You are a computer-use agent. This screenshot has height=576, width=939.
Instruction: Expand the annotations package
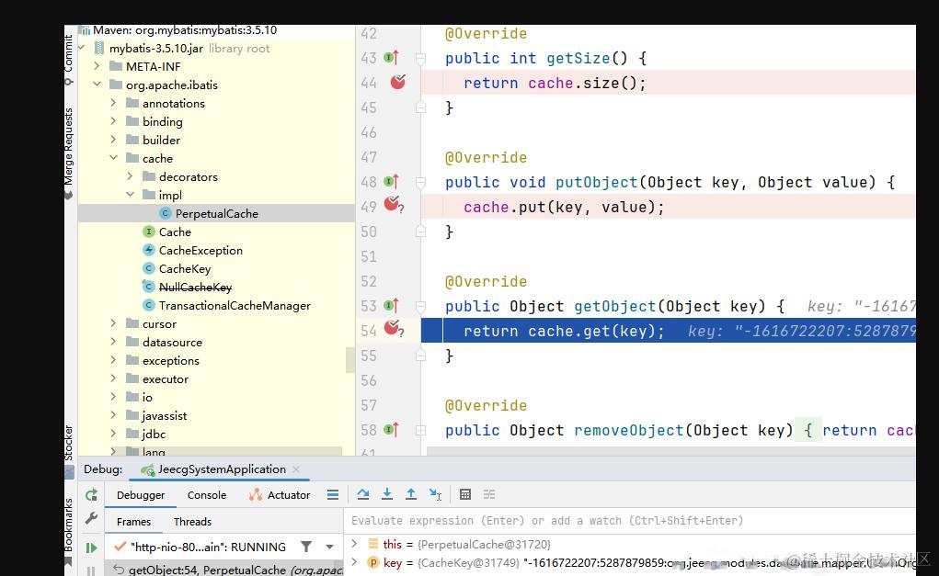114,103
